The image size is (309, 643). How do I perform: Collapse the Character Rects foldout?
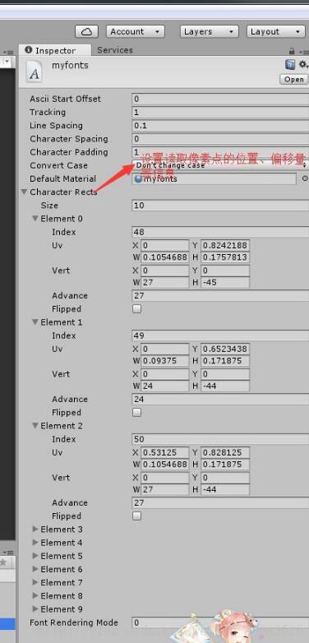(x=24, y=192)
